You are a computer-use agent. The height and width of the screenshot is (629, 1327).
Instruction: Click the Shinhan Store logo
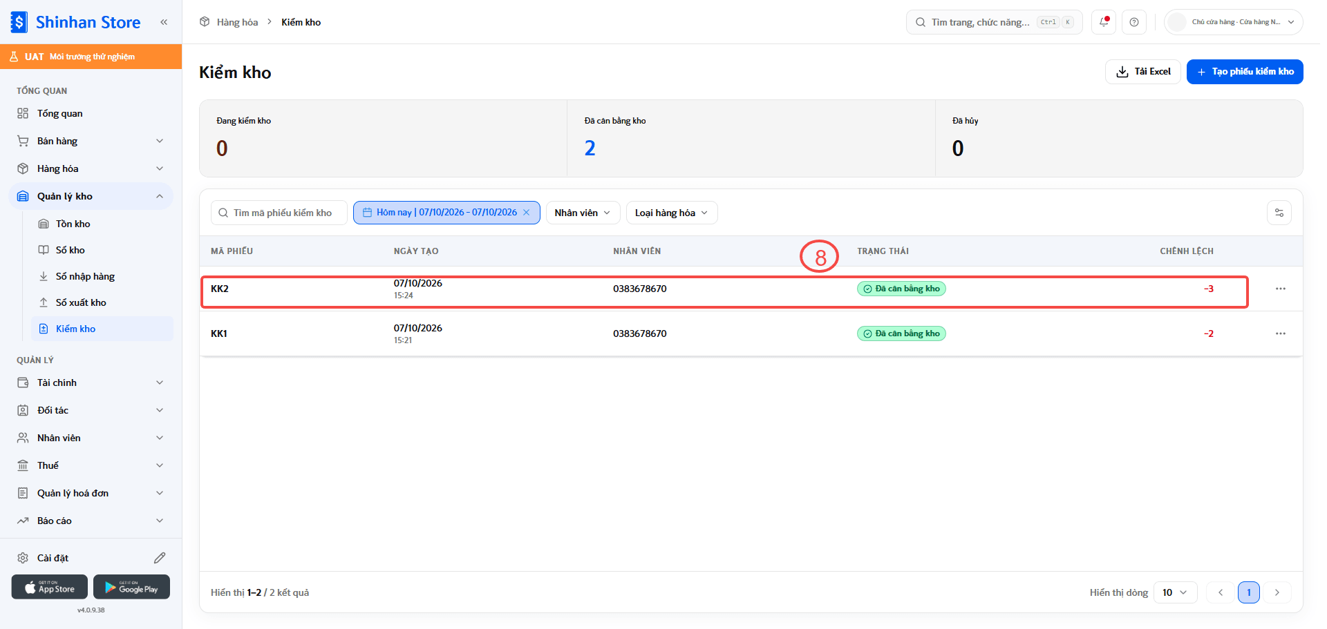(76, 22)
